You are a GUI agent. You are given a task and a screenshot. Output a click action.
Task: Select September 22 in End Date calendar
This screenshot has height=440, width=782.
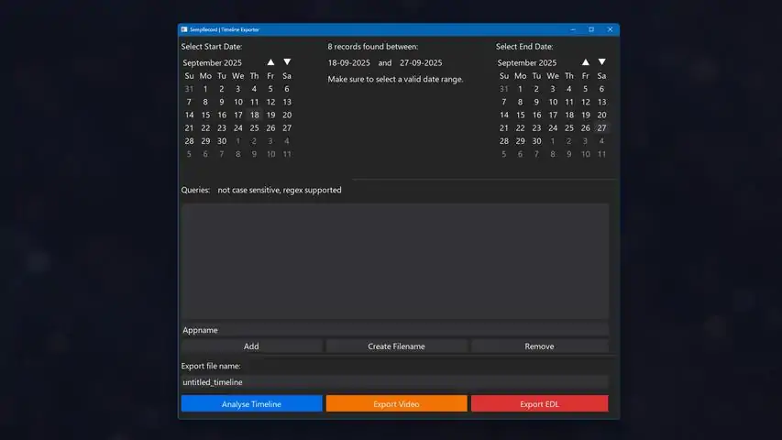[x=520, y=127]
